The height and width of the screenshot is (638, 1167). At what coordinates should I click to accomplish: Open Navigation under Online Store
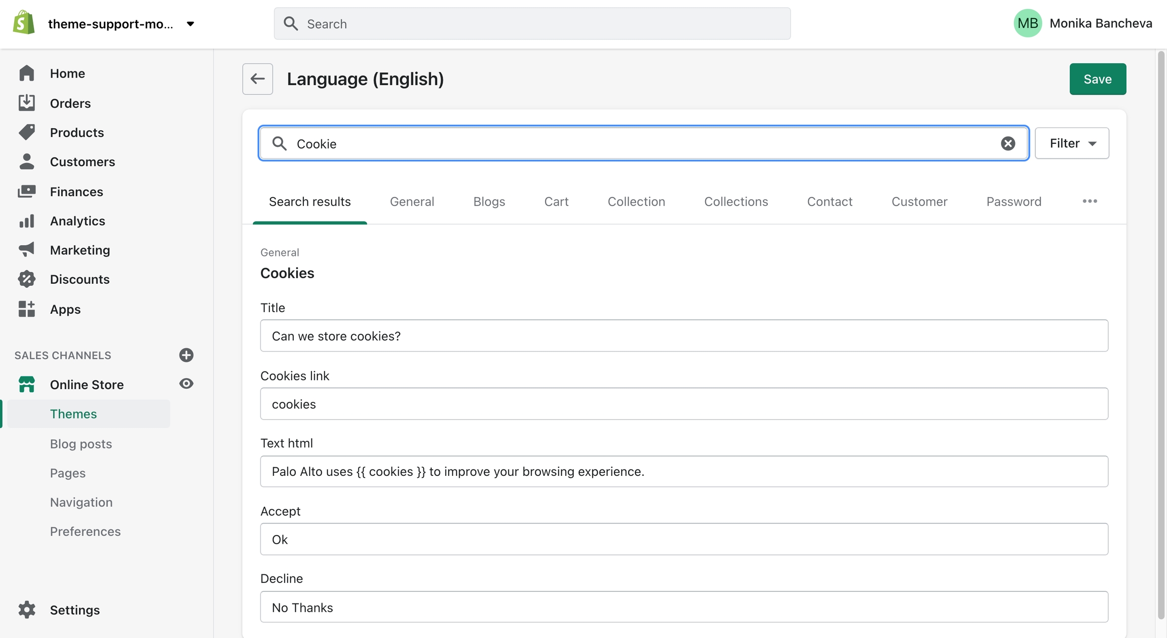coord(81,502)
